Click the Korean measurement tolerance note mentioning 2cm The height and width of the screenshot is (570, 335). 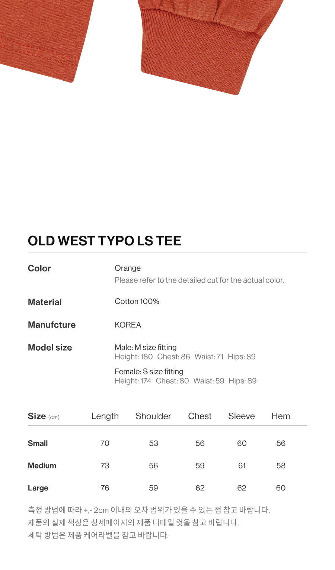[x=149, y=510]
